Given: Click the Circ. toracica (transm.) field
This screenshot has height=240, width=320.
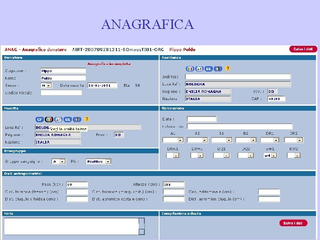Looking at the screenshot, I should pos(77,192).
